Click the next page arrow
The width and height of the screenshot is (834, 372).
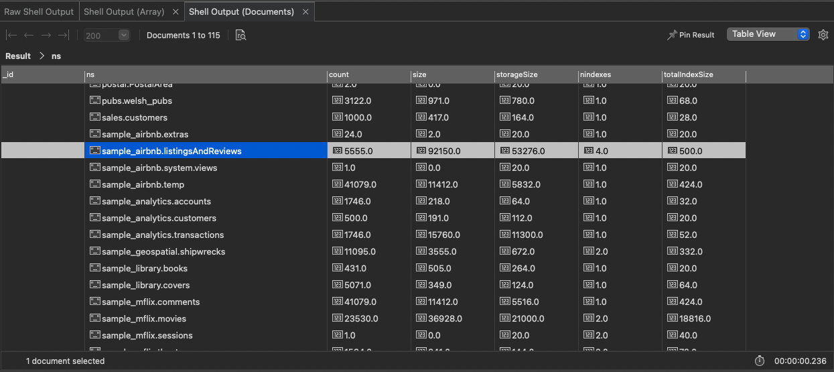[x=46, y=35]
